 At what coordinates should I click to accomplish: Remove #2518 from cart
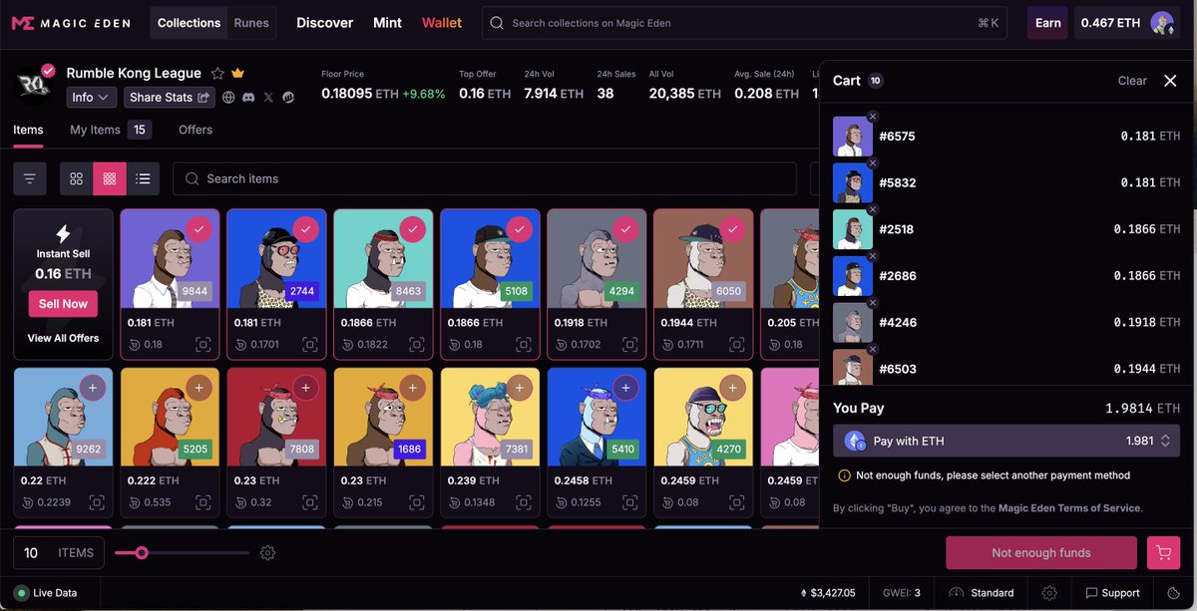coord(873,209)
